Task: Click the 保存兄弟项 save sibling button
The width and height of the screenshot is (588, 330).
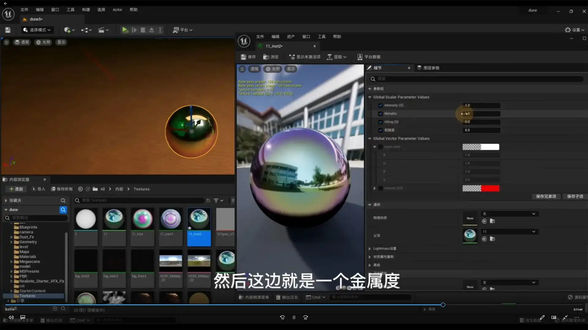Action: (x=546, y=196)
